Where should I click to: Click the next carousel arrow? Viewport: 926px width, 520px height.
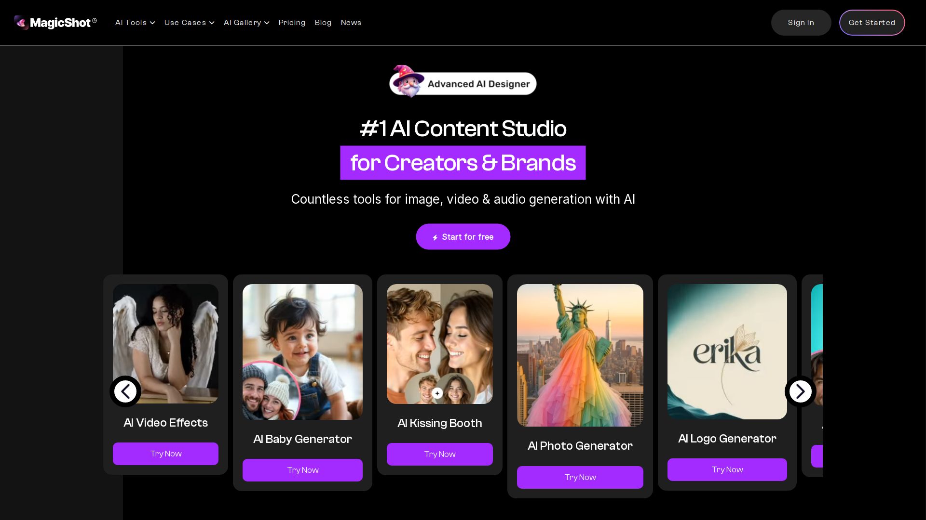click(801, 391)
